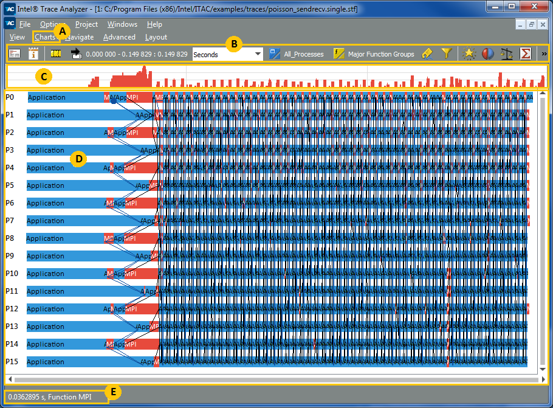Click the yellow star icon
553x408 pixels.
(x=469, y=54)
